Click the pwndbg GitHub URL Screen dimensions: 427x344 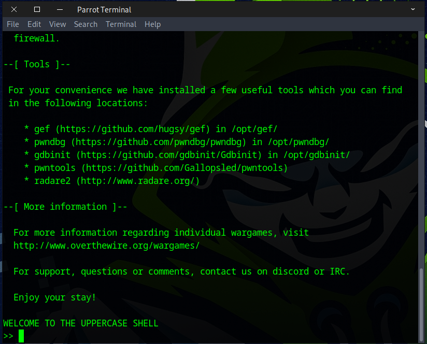click(161, 142)
